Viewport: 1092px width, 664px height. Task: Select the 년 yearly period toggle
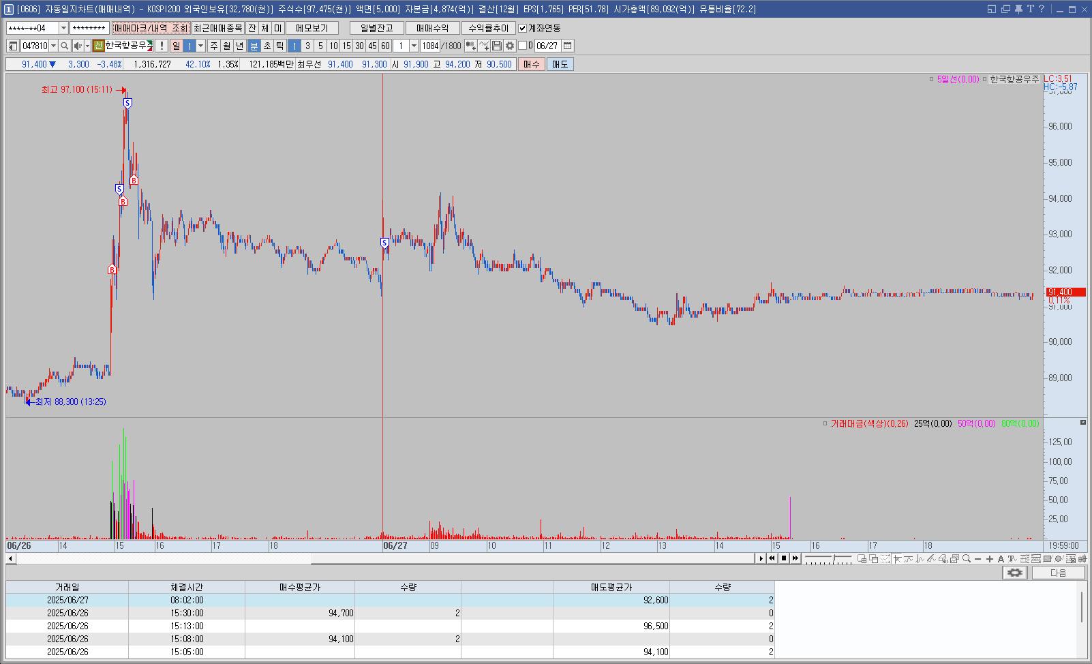pos(240,46)
